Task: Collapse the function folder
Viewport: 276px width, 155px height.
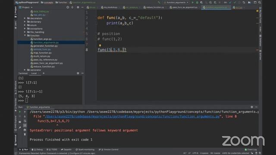Action: point(25,35)
